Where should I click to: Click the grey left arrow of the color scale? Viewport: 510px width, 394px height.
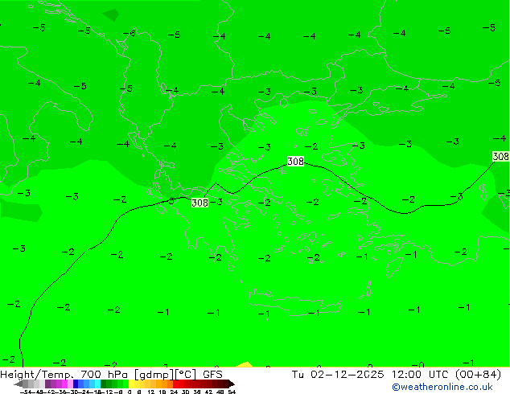coord(18,384)
